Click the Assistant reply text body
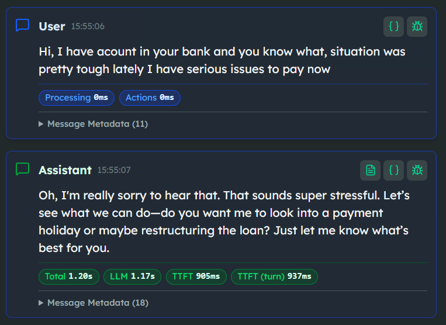The width and height of the screenshot is (446, 325). (222, 222)
